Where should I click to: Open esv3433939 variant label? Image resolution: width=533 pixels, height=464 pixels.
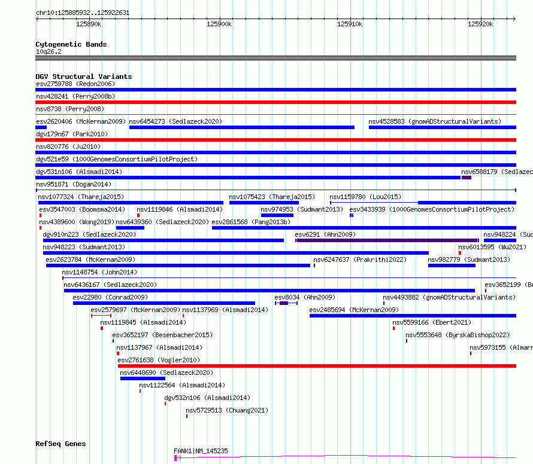432,209
